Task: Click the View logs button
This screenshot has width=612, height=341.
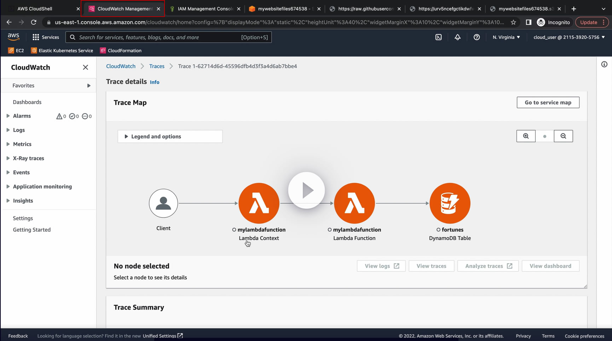Action: tap(381, 266)
